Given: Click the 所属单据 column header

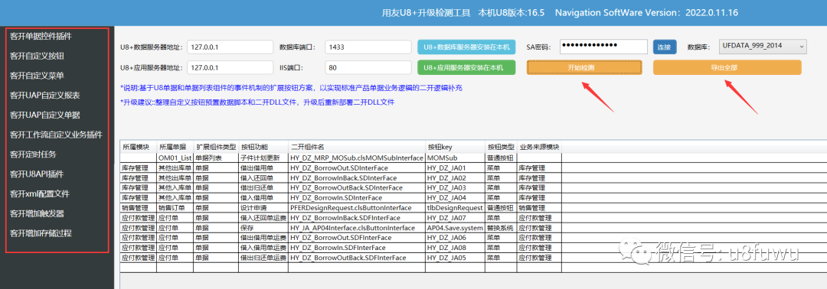Looking at the screenshot, I should 175,147.
